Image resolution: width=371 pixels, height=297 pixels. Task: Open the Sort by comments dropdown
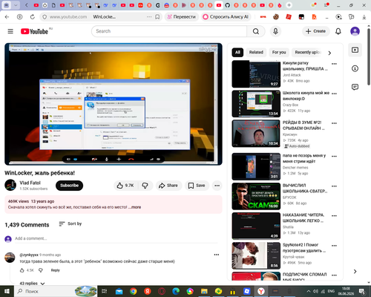coord(70,223)
